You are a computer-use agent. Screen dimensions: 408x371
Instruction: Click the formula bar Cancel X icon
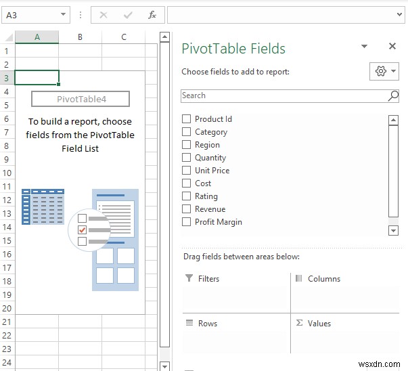[x=104, y=15]
